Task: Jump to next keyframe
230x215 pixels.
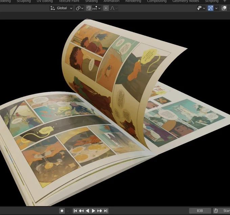Action: point(99,211)
